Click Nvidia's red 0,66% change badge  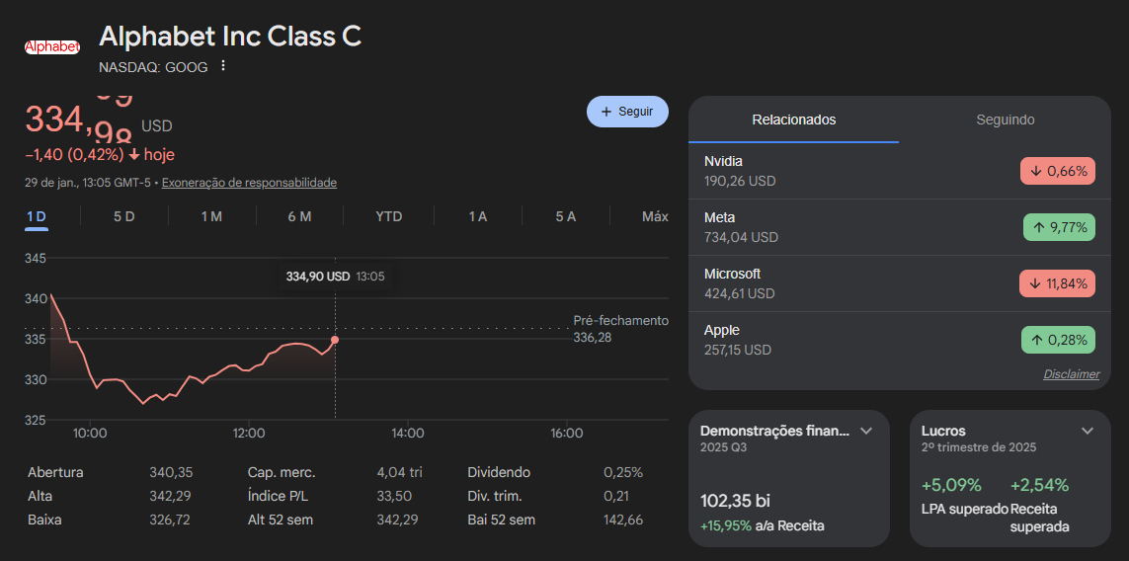pyautogui.click(x=1057, y=171)
